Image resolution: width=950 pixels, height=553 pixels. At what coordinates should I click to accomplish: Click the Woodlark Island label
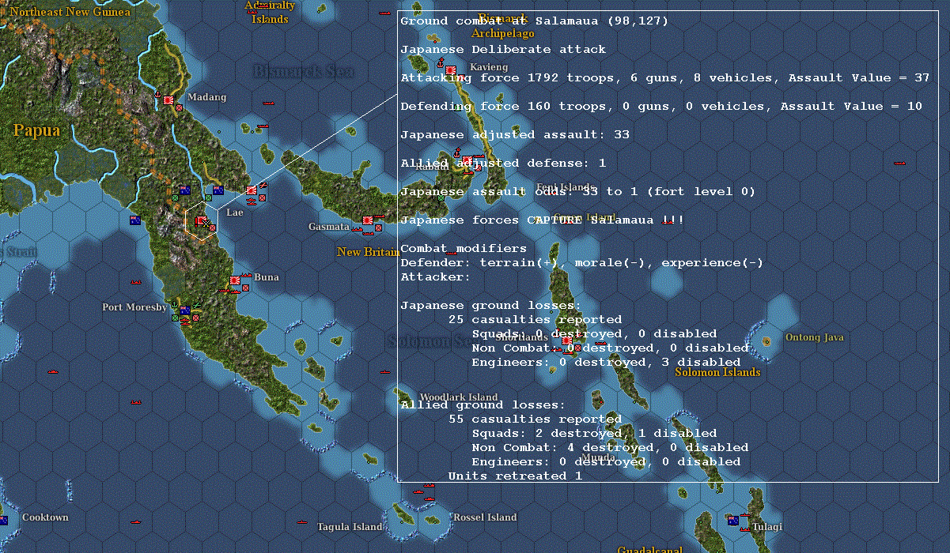click(x=459, y=397)
